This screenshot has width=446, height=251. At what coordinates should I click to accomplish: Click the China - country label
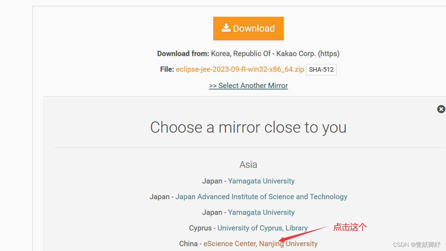click(x=190, y=244)
